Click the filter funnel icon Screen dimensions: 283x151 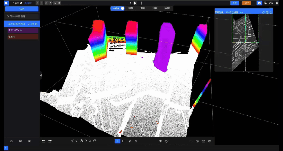[136, 141]
